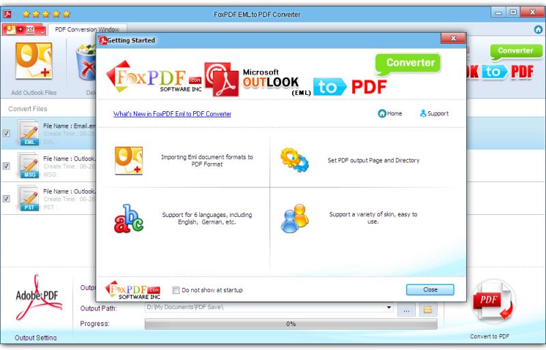Select the abc languages support icon

point(128,218)
